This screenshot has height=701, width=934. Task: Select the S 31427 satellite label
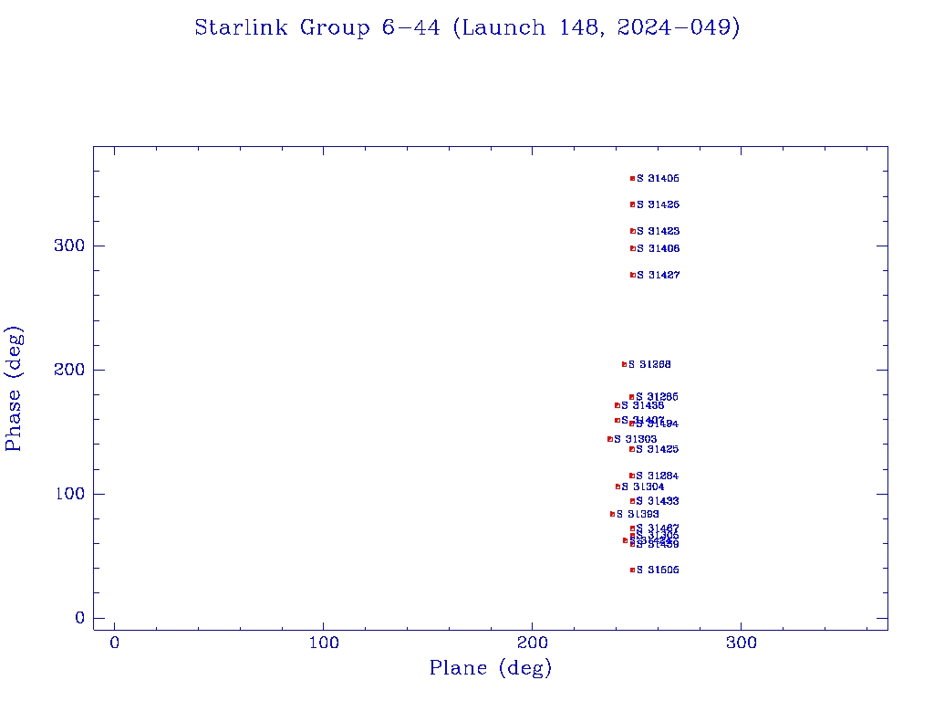click(x=659, y=275)
